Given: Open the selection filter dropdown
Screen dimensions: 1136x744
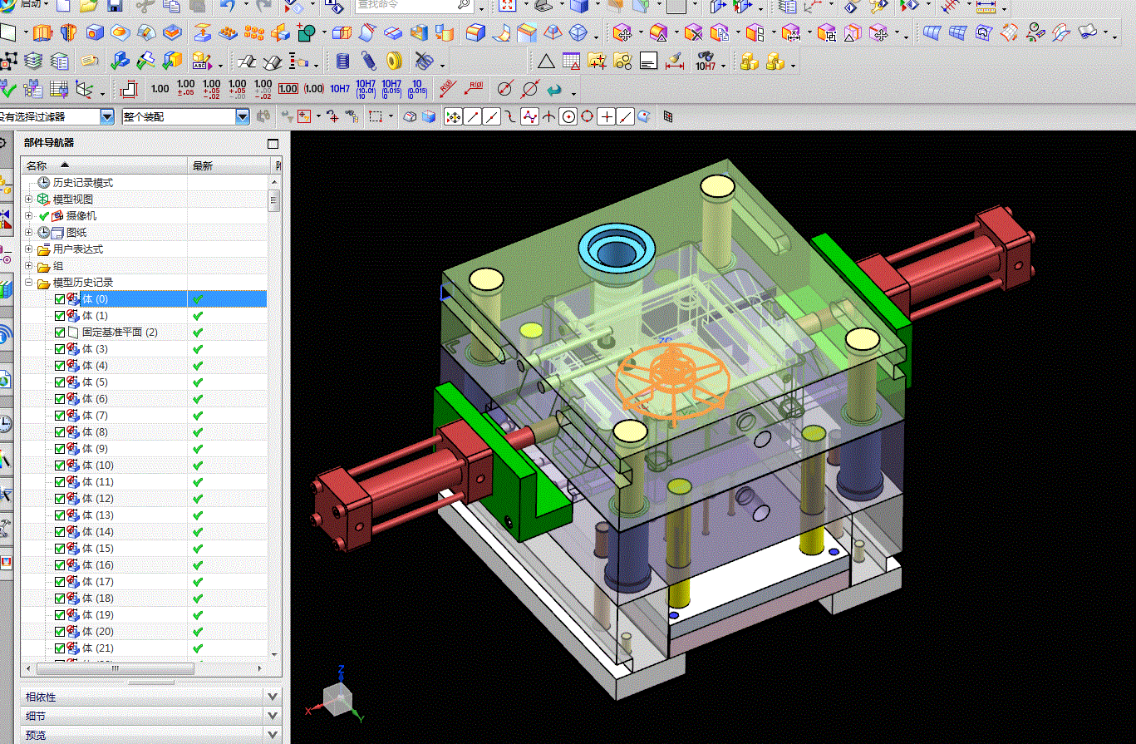Looking at the screenshot, I should 106,117.
